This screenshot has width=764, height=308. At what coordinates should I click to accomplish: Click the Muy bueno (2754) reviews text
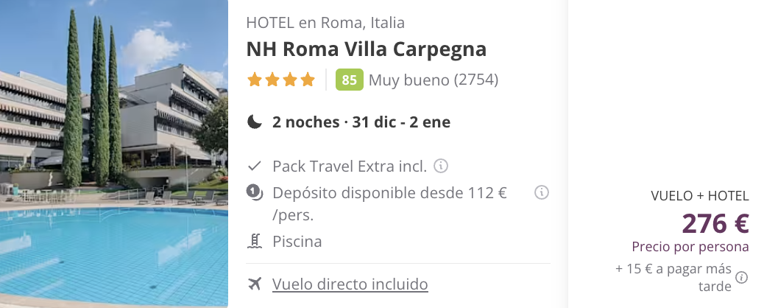coord(434,80)
